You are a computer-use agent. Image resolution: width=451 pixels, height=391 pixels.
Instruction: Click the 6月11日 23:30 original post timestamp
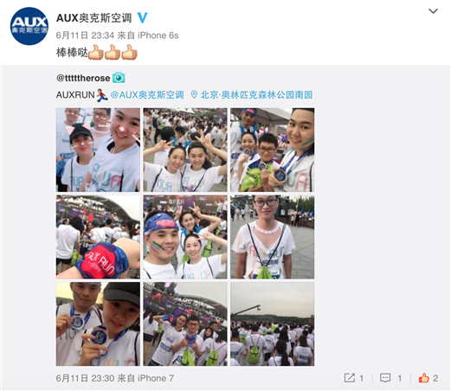(x=85, y=378)
